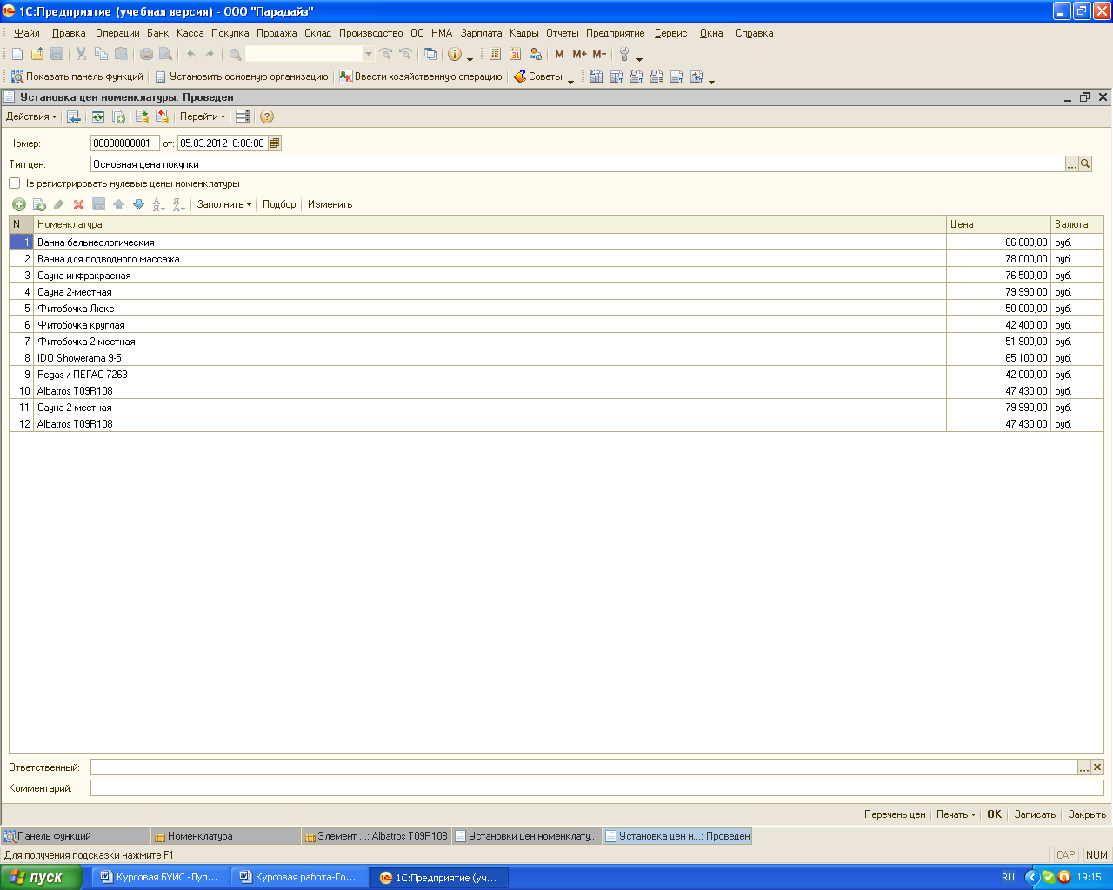Copy the row with the add-copy icon

(x=38, y=204)
